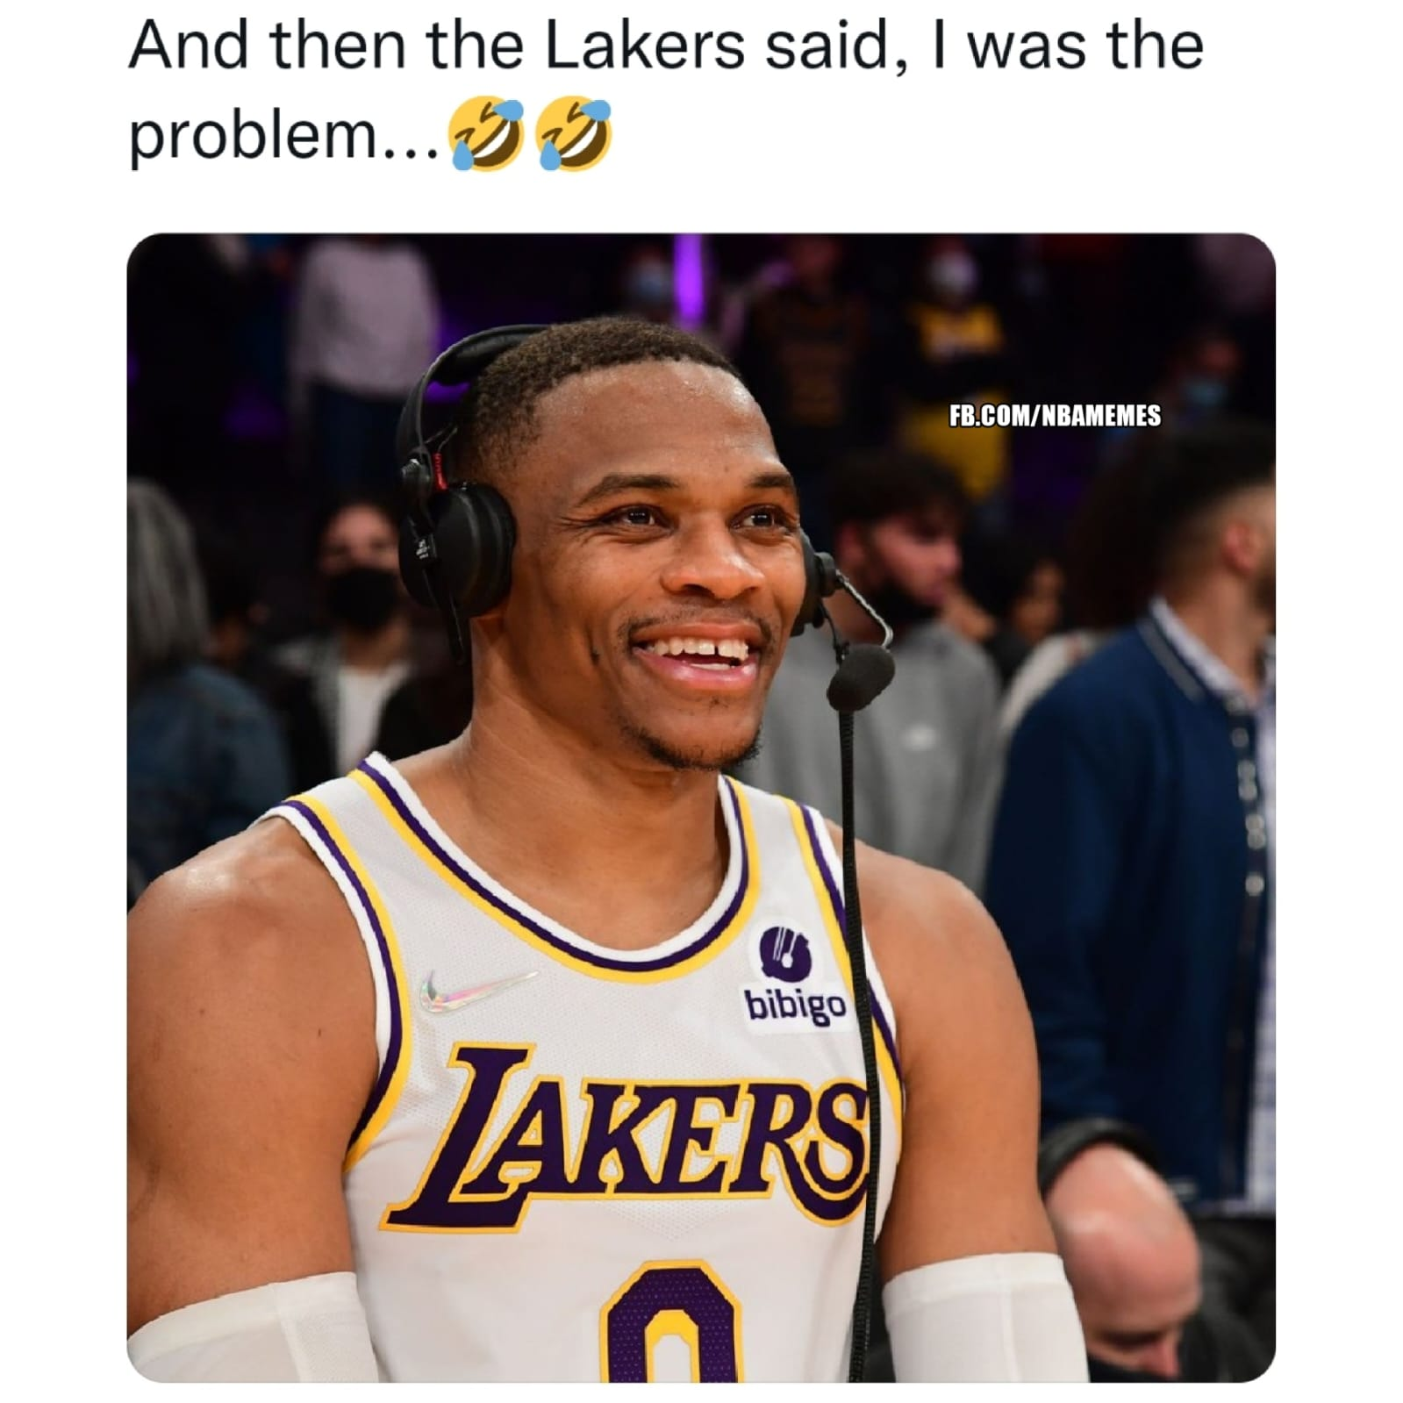Screen dimensions: 1403x1403
Task: Click the second laughing emoji
Action: (575, 133)
